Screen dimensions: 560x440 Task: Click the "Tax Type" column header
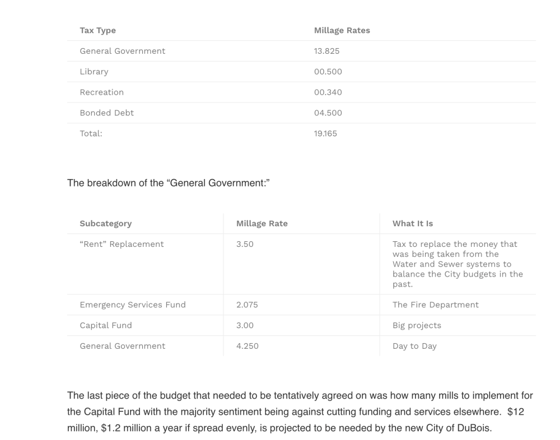pos(97,30)
